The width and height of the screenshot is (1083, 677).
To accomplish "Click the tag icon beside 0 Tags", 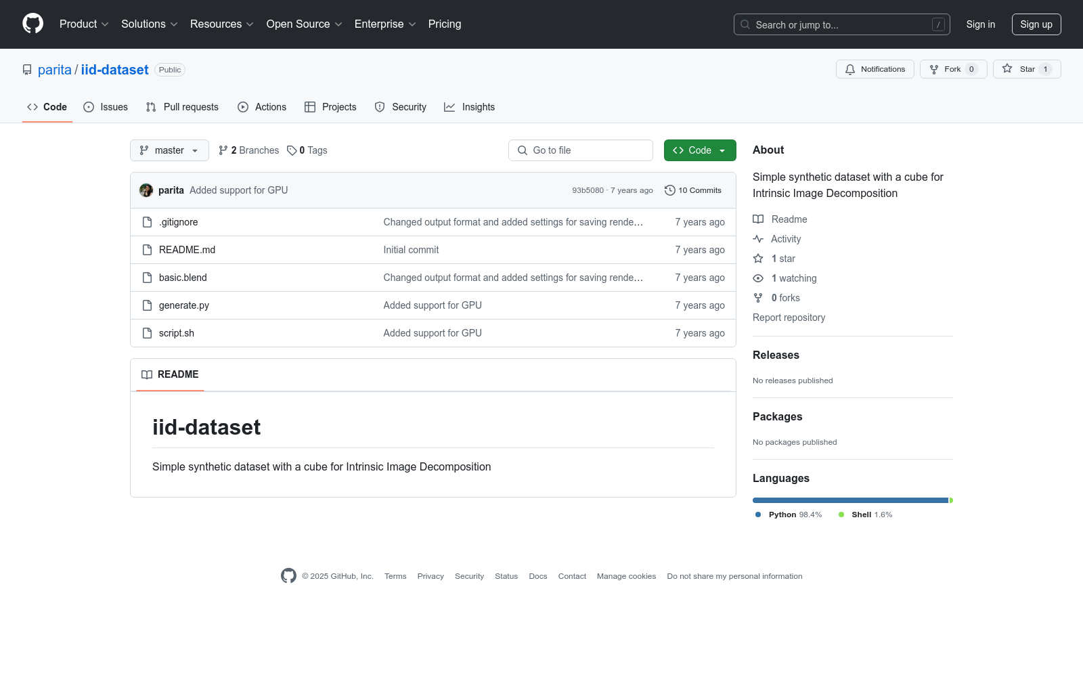I will (292, 150).
